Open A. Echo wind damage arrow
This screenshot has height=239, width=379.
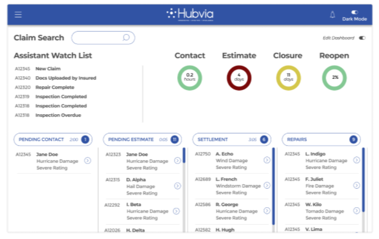point(267,160)
